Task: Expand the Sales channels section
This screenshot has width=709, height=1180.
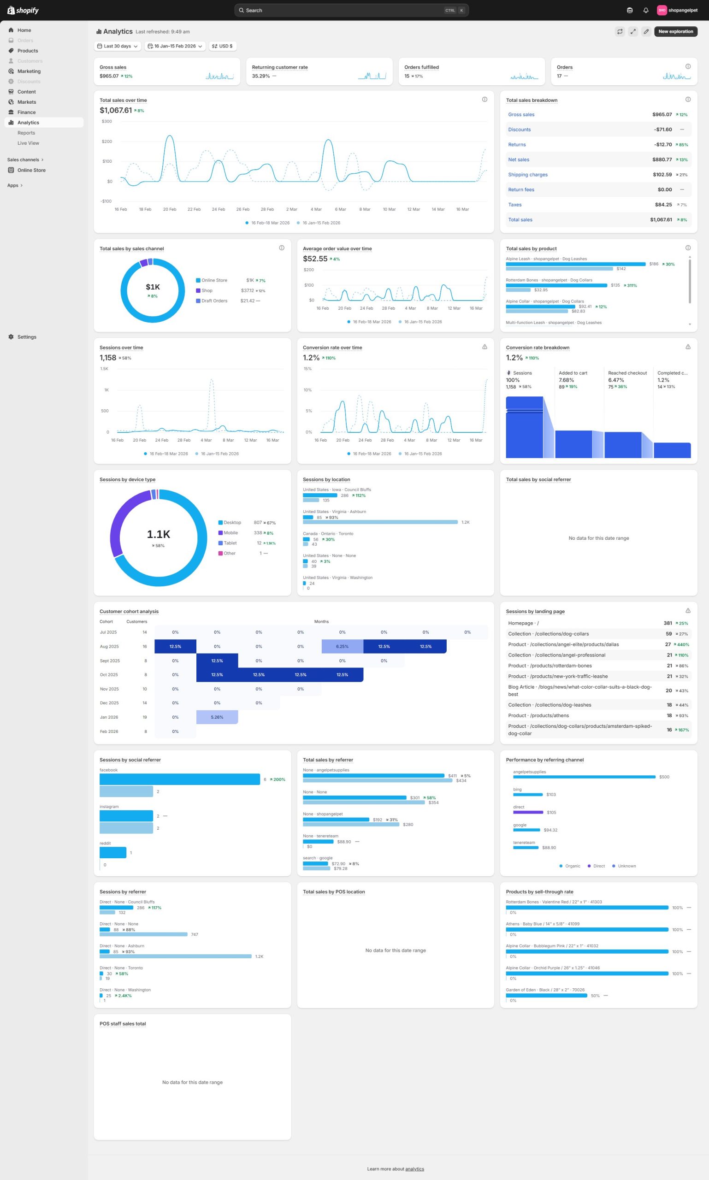Action: click(x=25, y=159)
